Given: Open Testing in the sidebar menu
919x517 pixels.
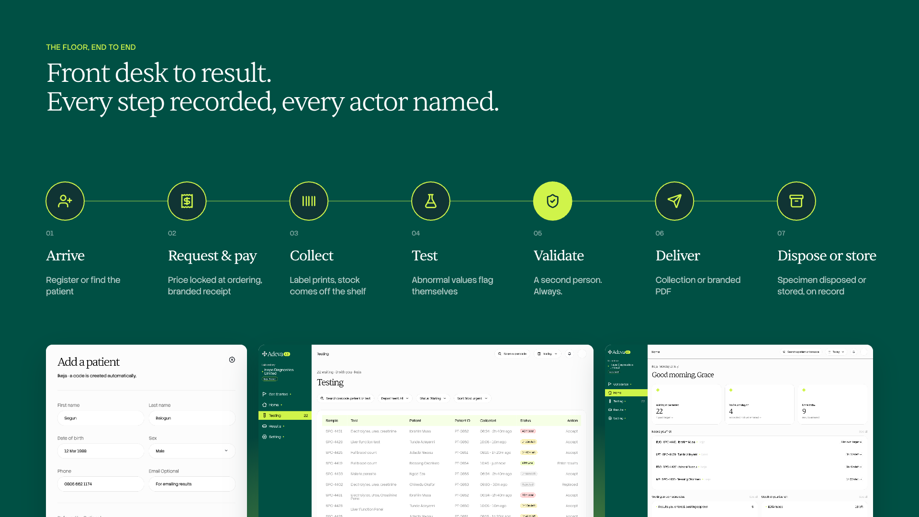Looking at the screenshot, I should tap(285, 416).
